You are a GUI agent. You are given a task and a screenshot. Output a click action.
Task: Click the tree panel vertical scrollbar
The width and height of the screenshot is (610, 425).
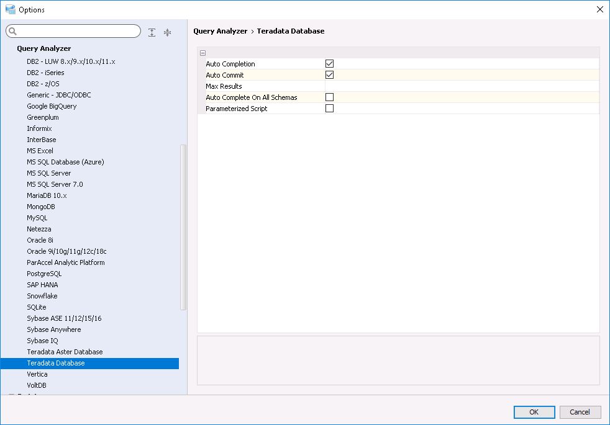tap(183, 226)
